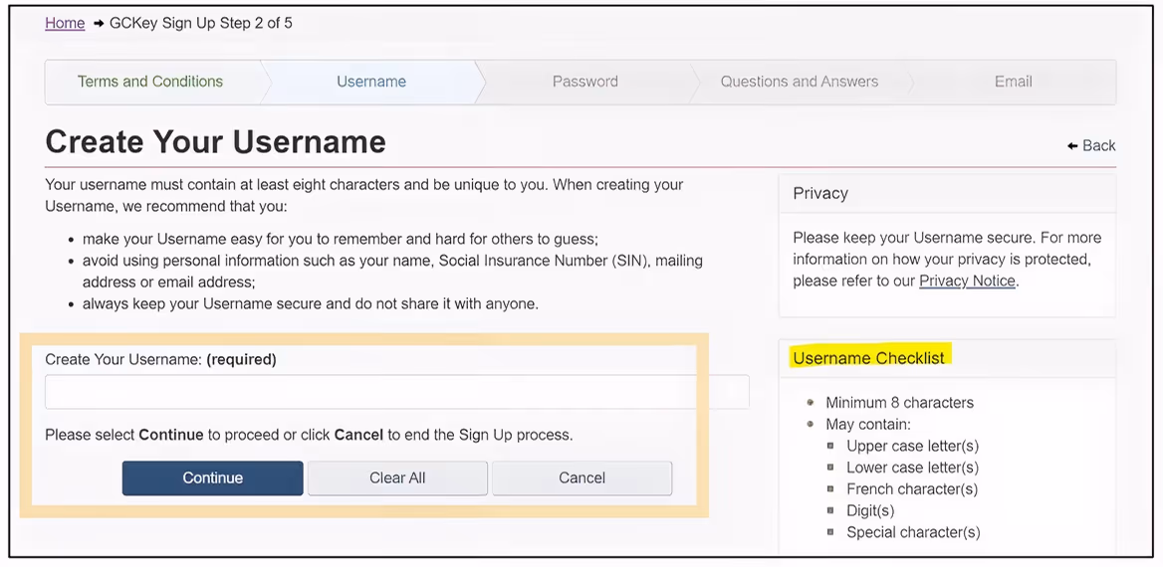Click the Create Your Username heading
Screen dimensions: 1163x567
coord(216,141)
